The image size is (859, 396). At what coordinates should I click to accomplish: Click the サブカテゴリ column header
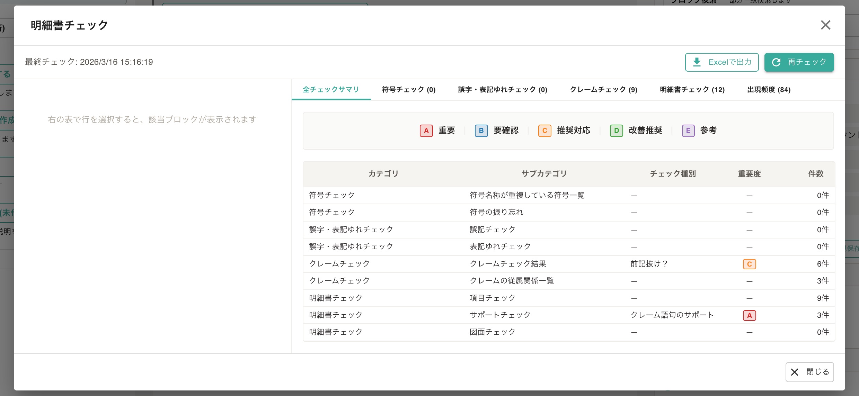[544, 174]
